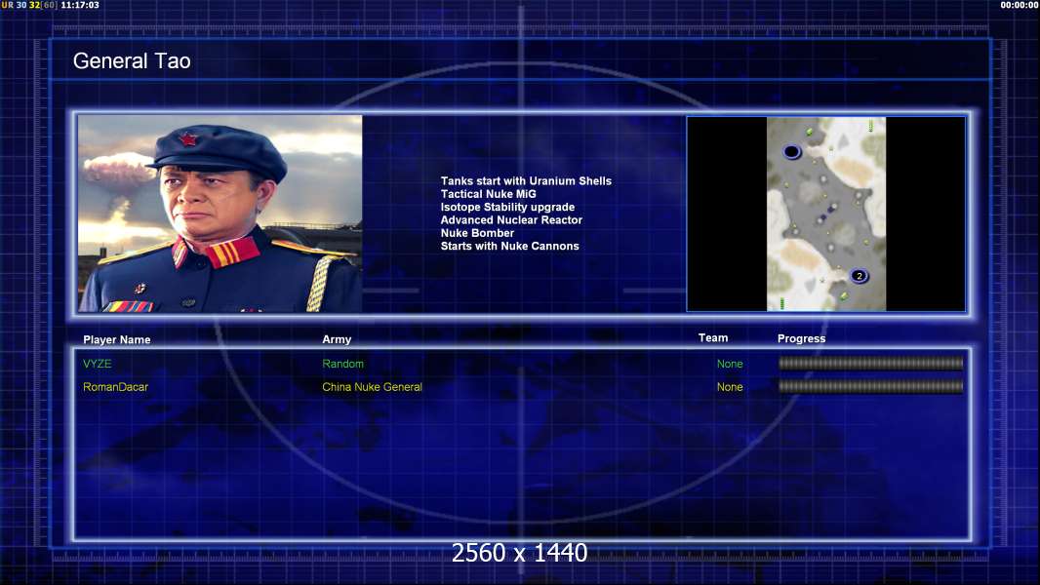Click the empty start position marker on minimap
This screenshot has height=585, width=1040.
pyautogui.click(x=791, y=151)
